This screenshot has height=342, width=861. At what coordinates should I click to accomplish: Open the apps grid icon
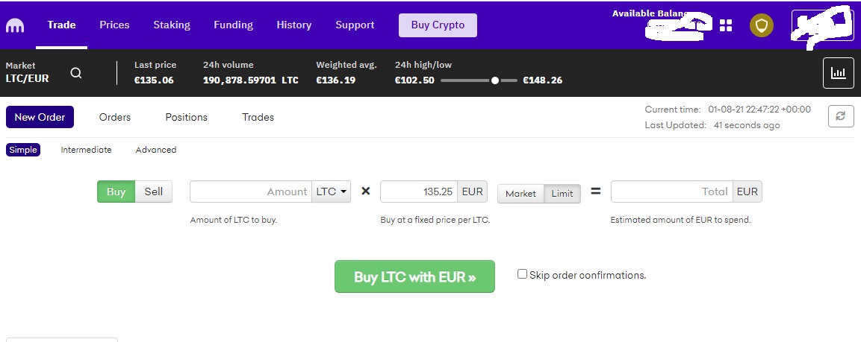click(726, 25)
